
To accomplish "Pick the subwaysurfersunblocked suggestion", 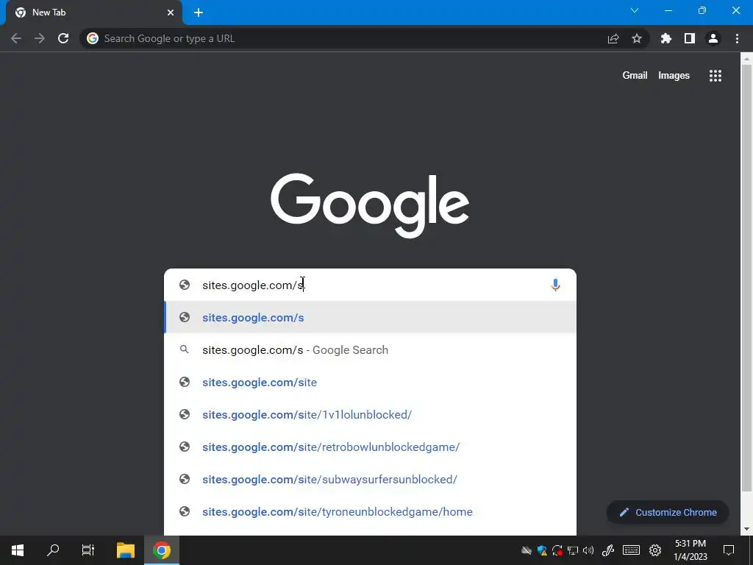I will [x=370, y=479].
